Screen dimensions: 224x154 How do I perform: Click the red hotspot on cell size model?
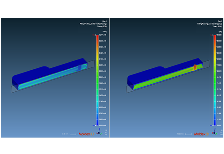point(195,67)
